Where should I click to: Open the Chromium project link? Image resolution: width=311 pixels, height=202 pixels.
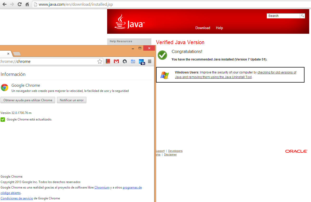(x=102, y=187)
